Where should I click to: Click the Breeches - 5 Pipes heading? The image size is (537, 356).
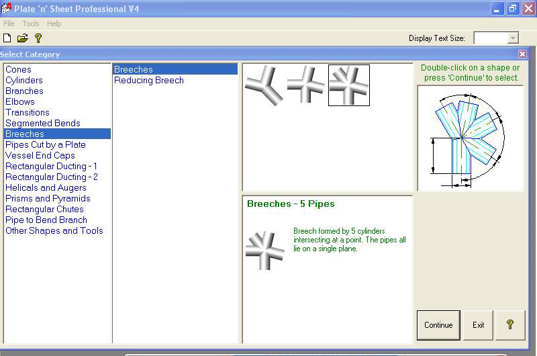(291, 204)
